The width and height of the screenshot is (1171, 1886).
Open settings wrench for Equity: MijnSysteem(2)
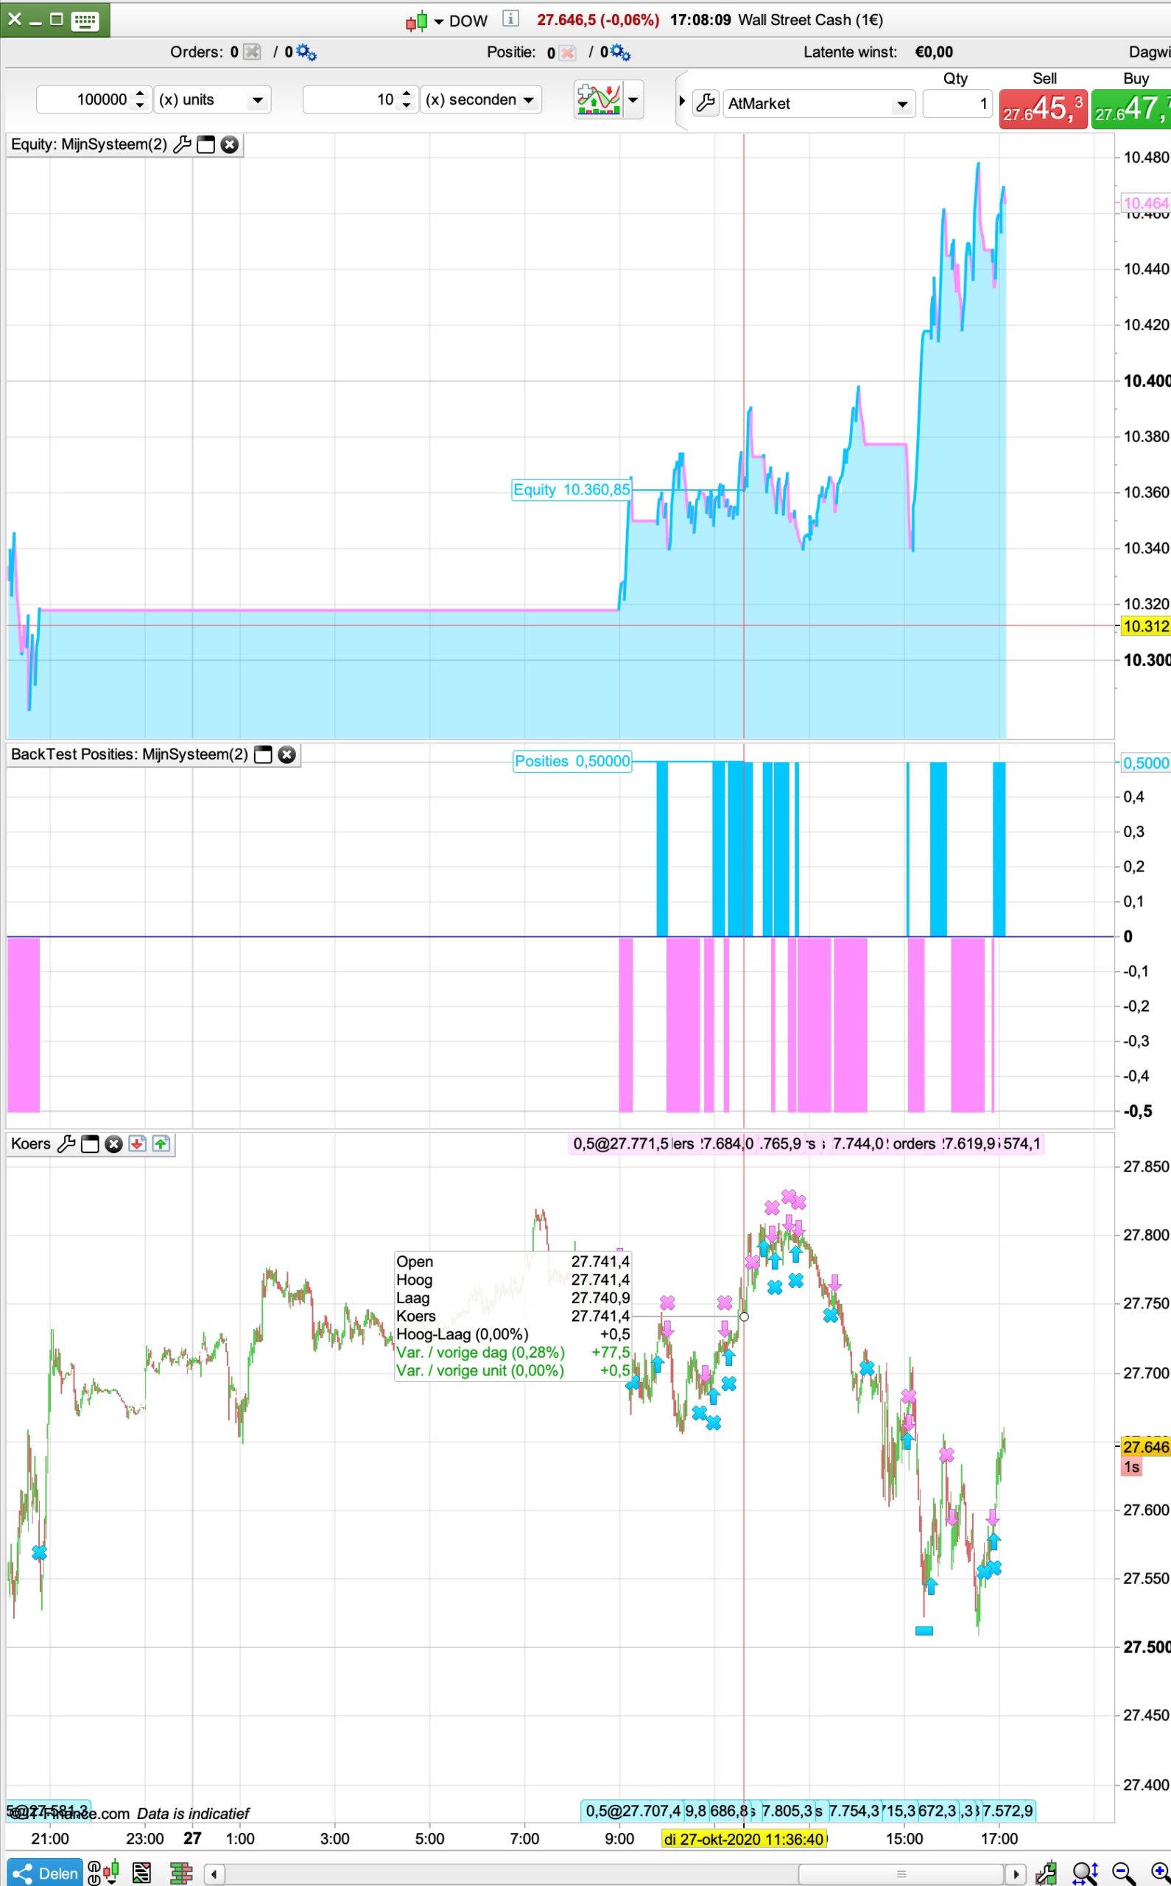tap(182, 144)
